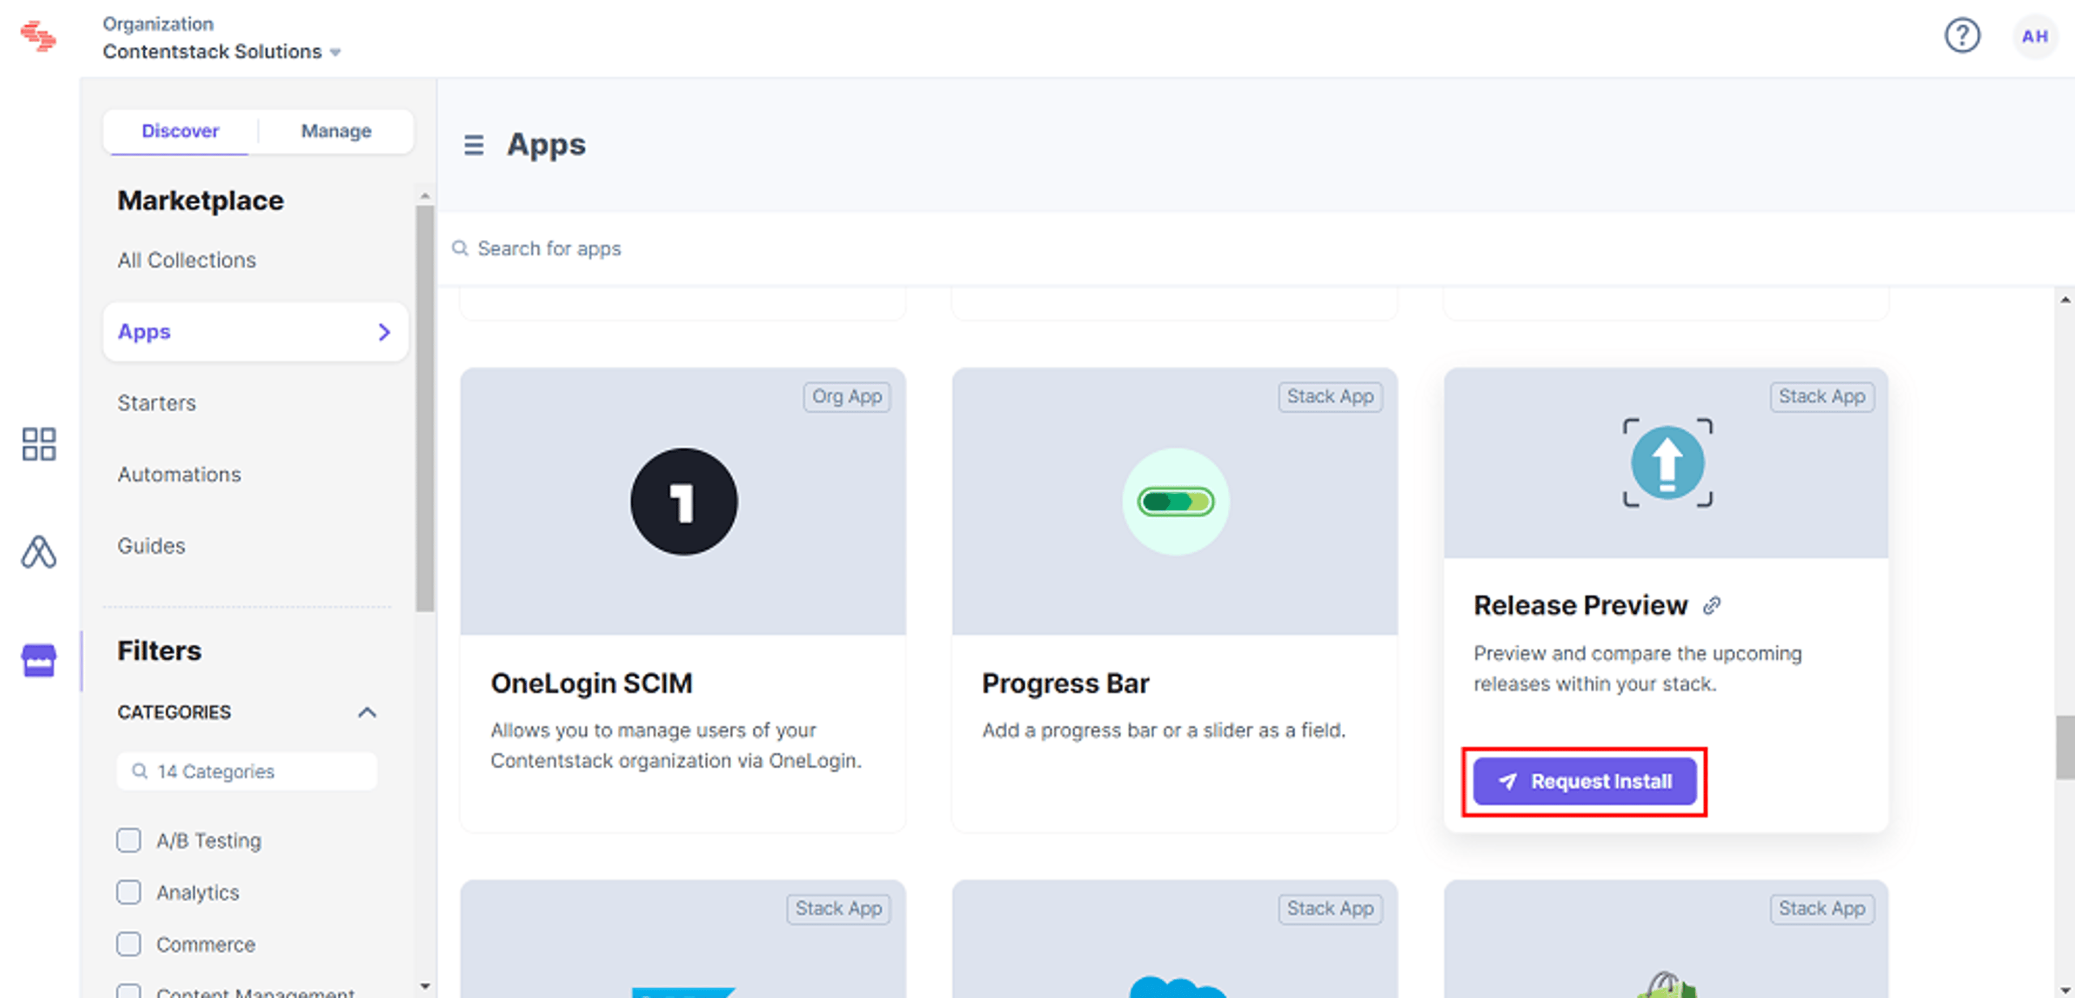Image resolution: width=2075 pixels, height=998 pixels.
Task: Switch to the Discover tab
Action: click(179, 130)
